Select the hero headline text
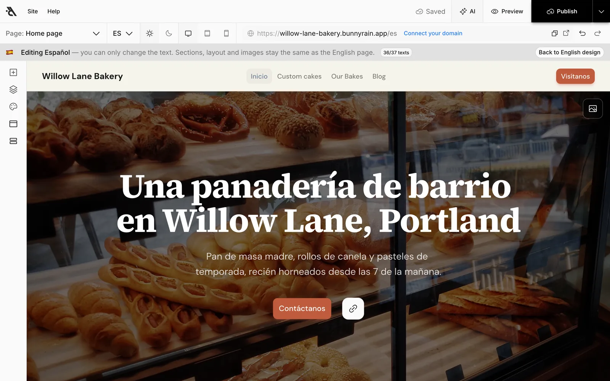Image resolution: width=610 pixels, height=381 pixels. click(318, 204)
